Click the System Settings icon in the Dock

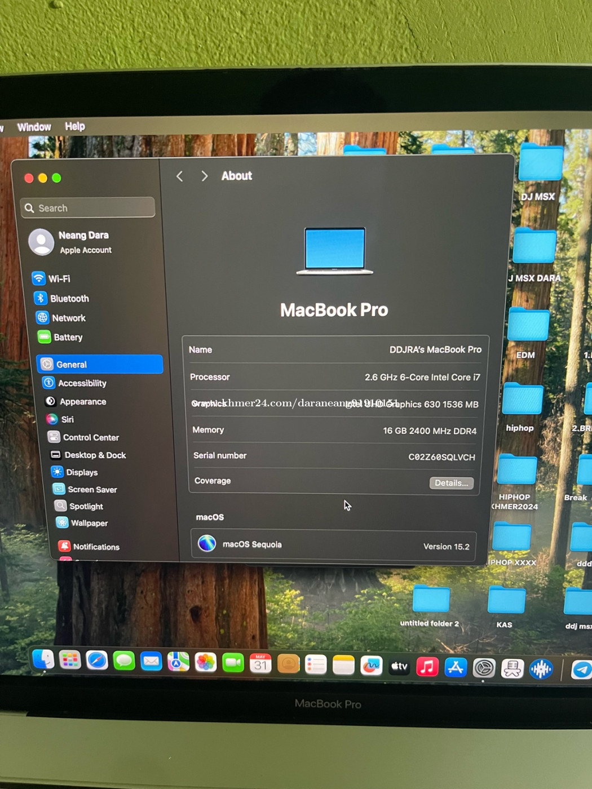tap(484, 668)
